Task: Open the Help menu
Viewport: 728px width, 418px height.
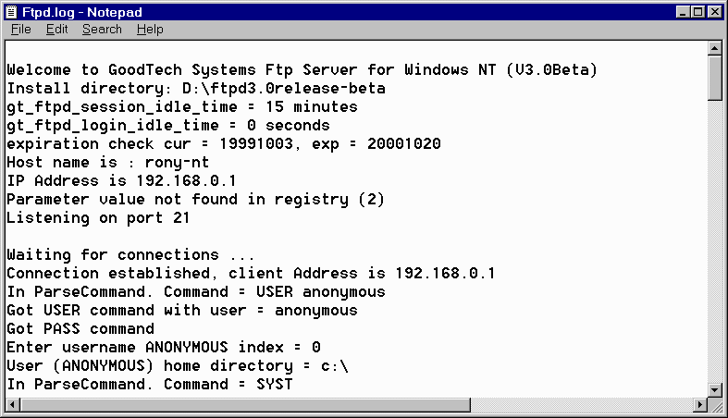Action: pyautogui.click(x=150, y=30)
